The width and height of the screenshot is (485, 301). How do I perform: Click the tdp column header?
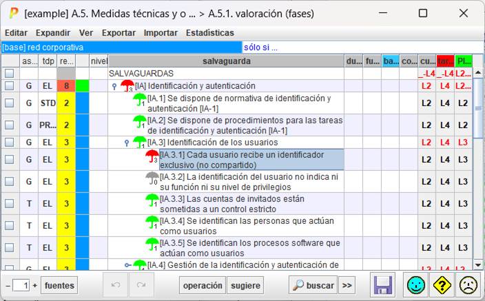point(48,61)
